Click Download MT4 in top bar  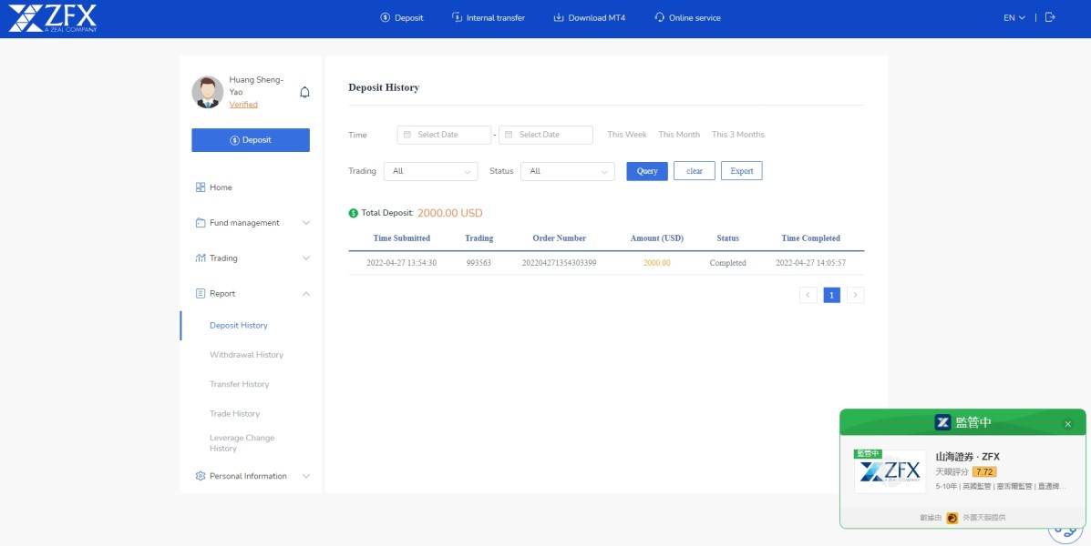click(x=589, y=18)
